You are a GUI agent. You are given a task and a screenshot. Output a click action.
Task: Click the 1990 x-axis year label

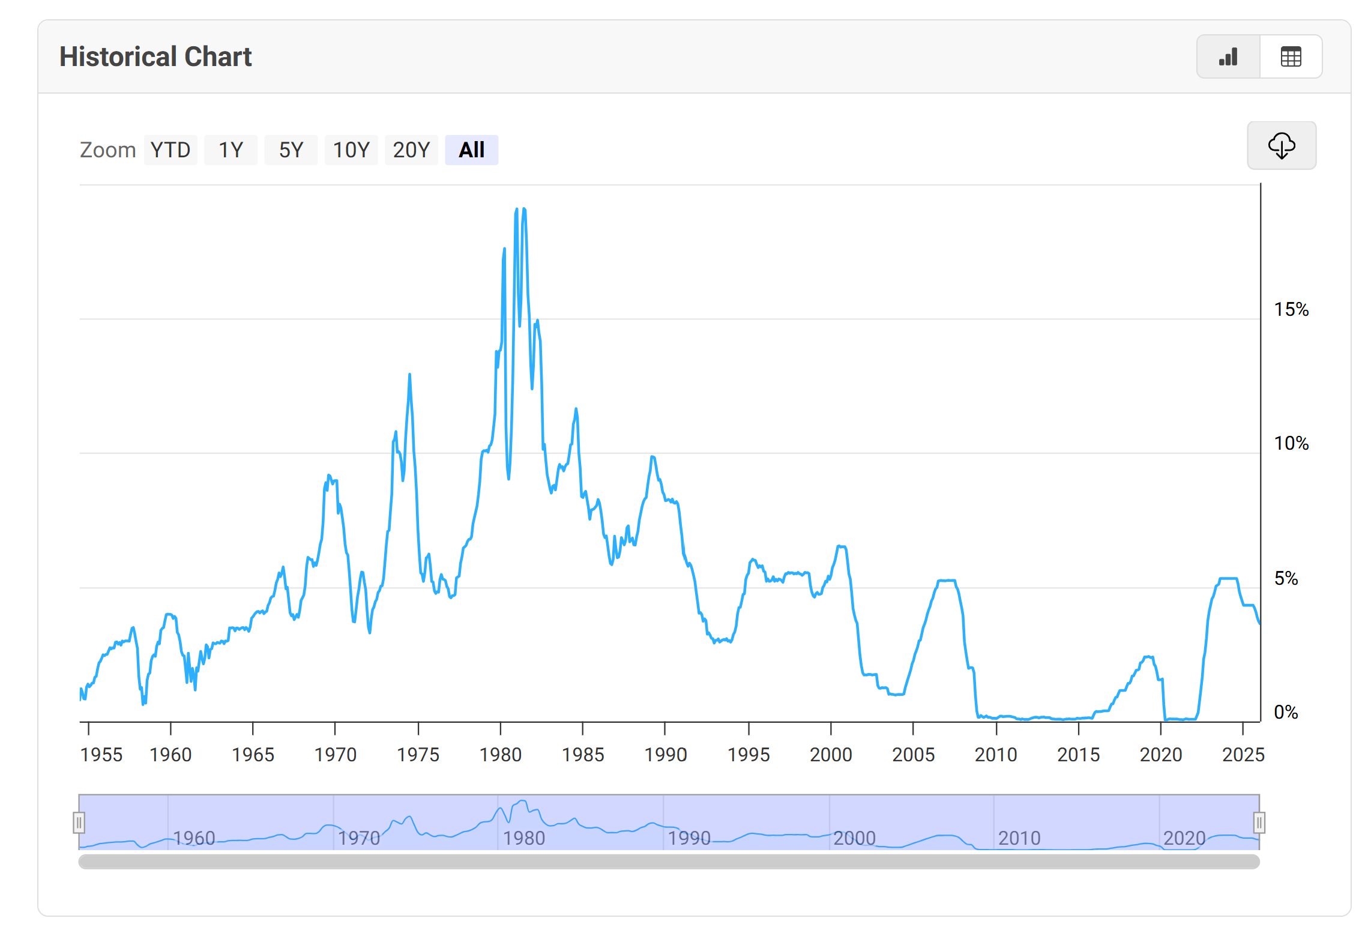coord(665,755)
